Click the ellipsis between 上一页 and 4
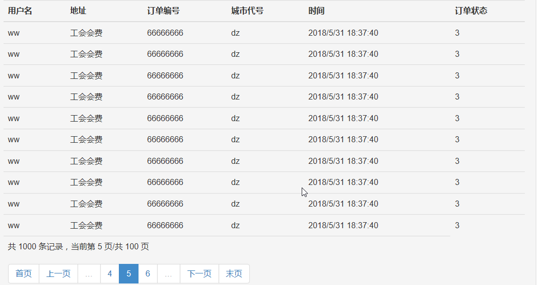Image resolution: width=550 pixels, height=285 pixels. tap(89, 273)
